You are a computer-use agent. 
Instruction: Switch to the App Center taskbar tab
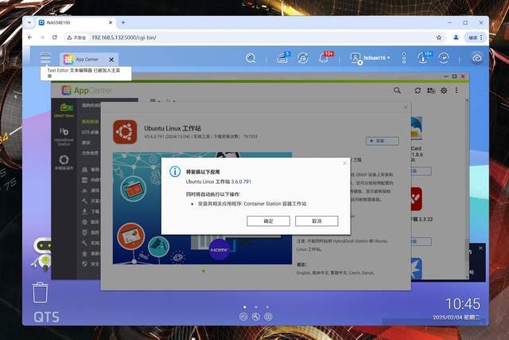tap(87, 60)
